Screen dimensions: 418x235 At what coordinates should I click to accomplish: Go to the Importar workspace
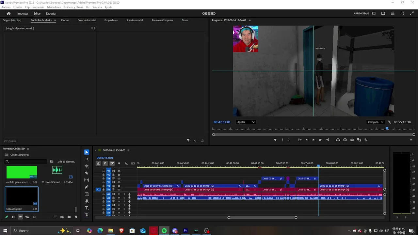click(23, 14)
